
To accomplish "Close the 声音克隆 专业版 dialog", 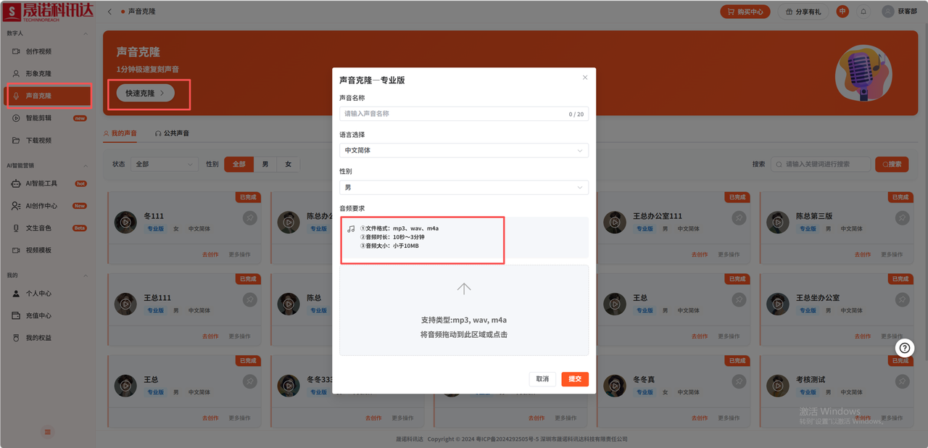I will click(x=585, y=78).
